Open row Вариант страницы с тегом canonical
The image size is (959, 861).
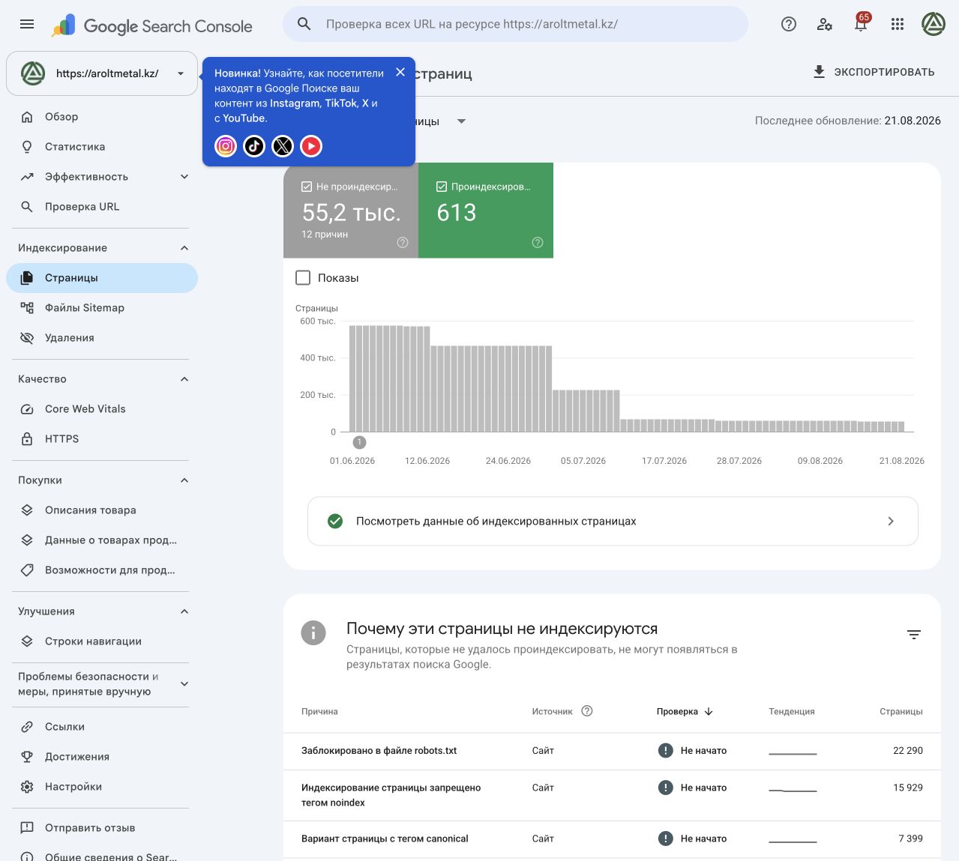click(612, 839)
